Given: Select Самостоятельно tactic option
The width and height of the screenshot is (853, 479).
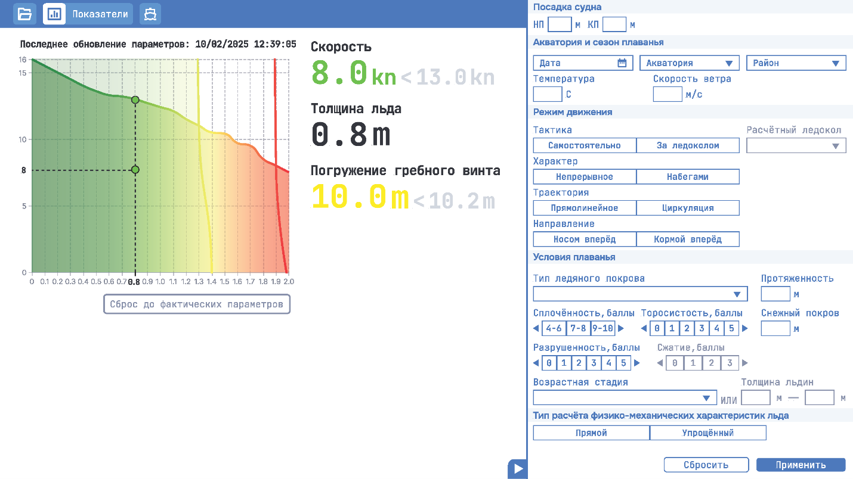Looking at the screenshot, I should coord(584,145).
